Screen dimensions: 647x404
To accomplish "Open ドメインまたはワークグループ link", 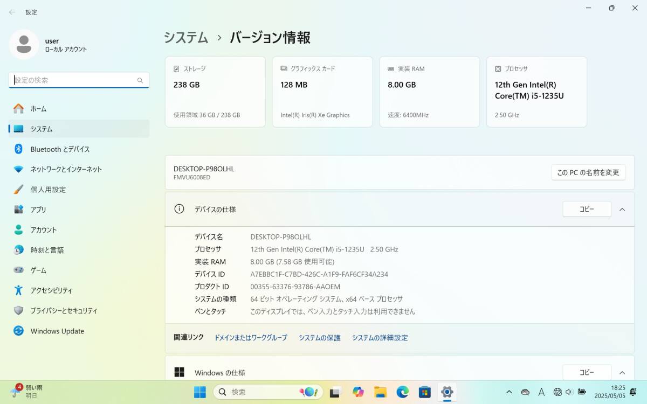I will (x=251, y=338).
